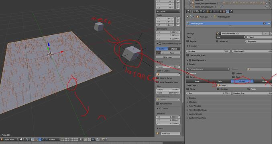Click the eyedropper in Lock to Object field
Screen dimensions: 277x144
coord(178,74)
